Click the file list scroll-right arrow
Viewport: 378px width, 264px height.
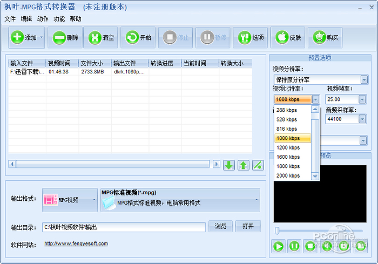(x=216, y=164)
